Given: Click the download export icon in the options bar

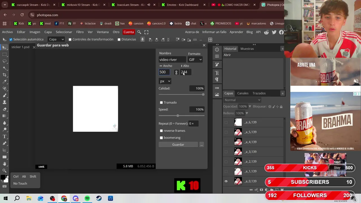Looking at the screenshot, I should point(142,39).
